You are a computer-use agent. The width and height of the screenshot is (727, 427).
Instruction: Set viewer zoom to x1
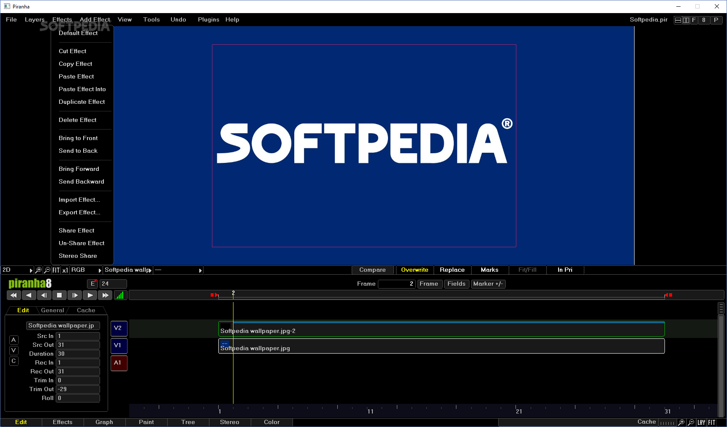[x=65, y=270]
